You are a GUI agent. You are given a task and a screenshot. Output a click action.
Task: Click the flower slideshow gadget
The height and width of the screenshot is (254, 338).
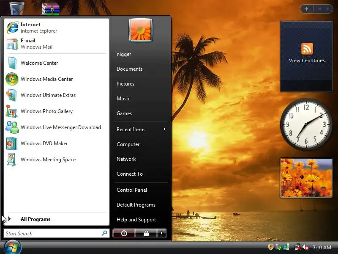(306, 178)
